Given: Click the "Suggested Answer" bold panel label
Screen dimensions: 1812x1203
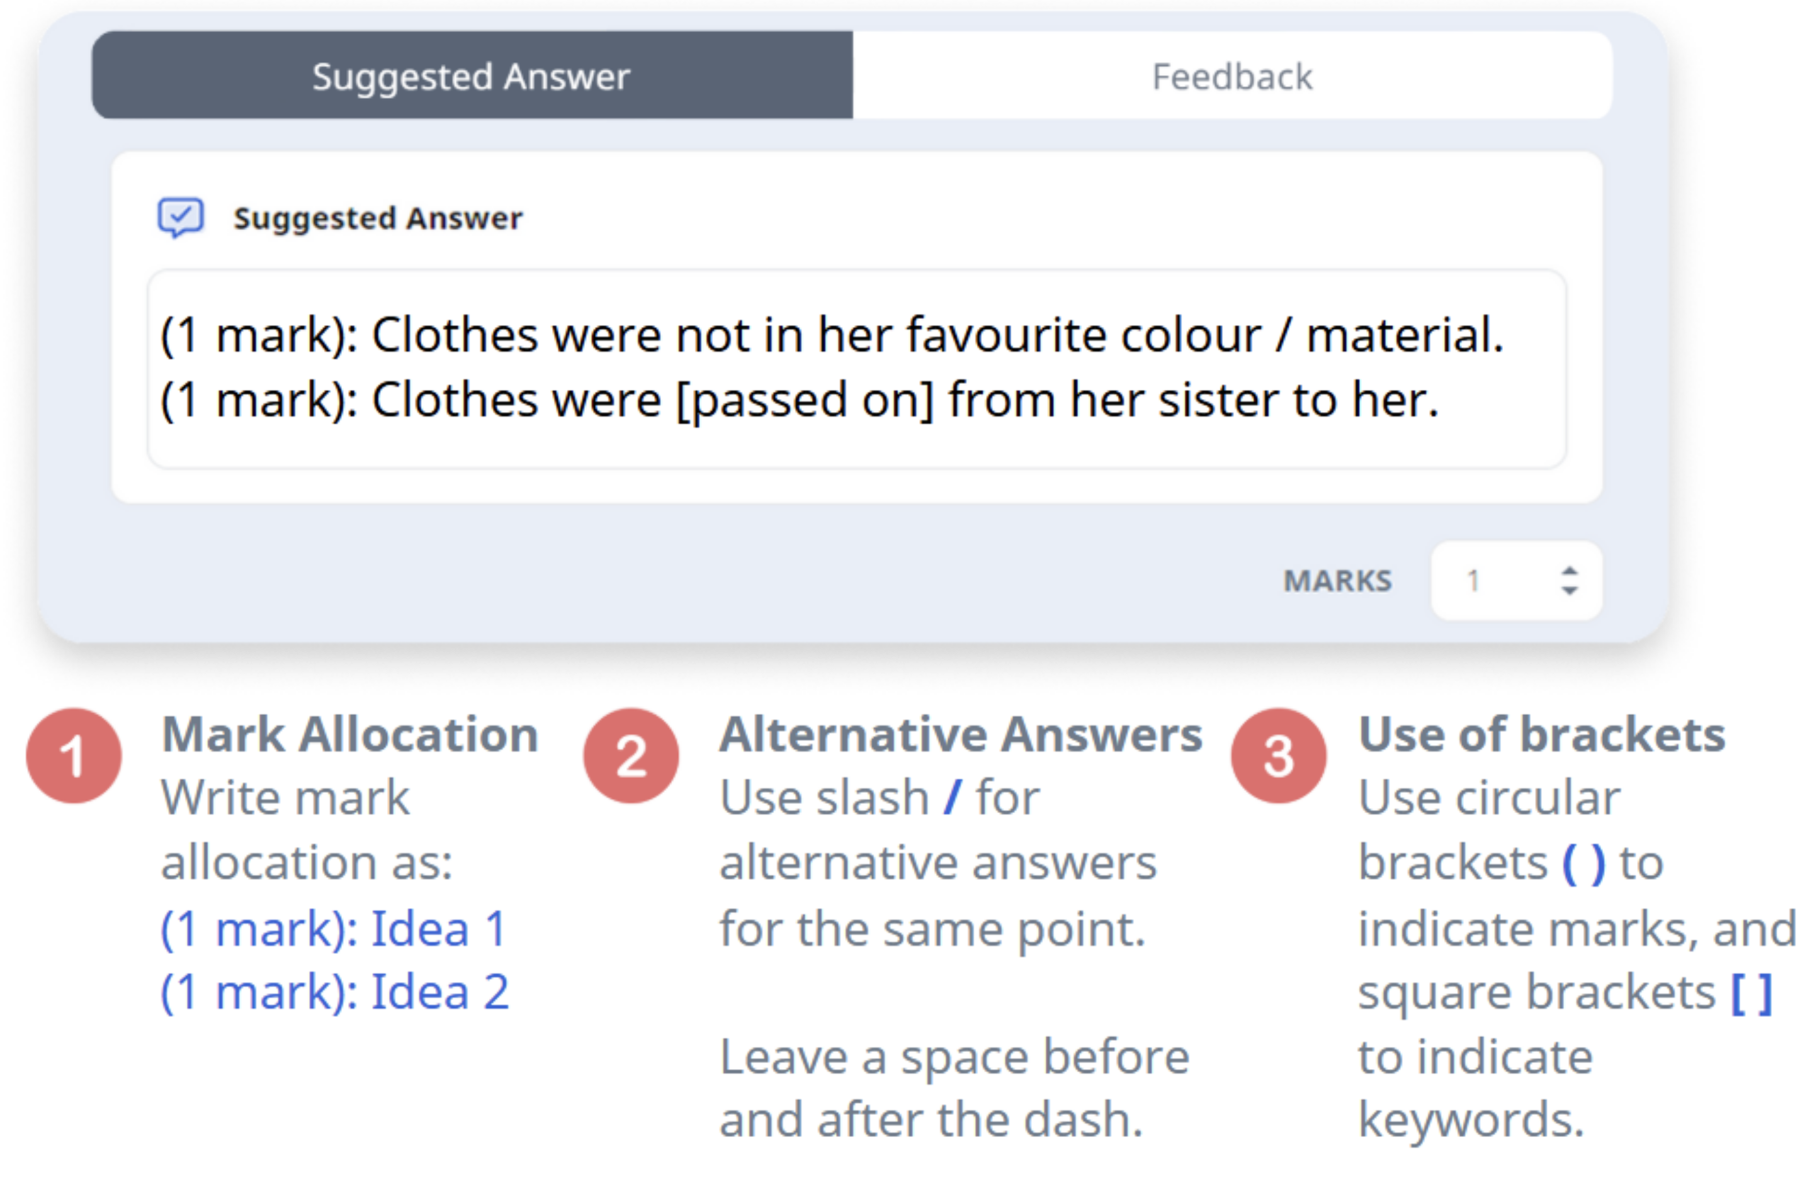Looking at the screenshot, I should pos(378,219).
